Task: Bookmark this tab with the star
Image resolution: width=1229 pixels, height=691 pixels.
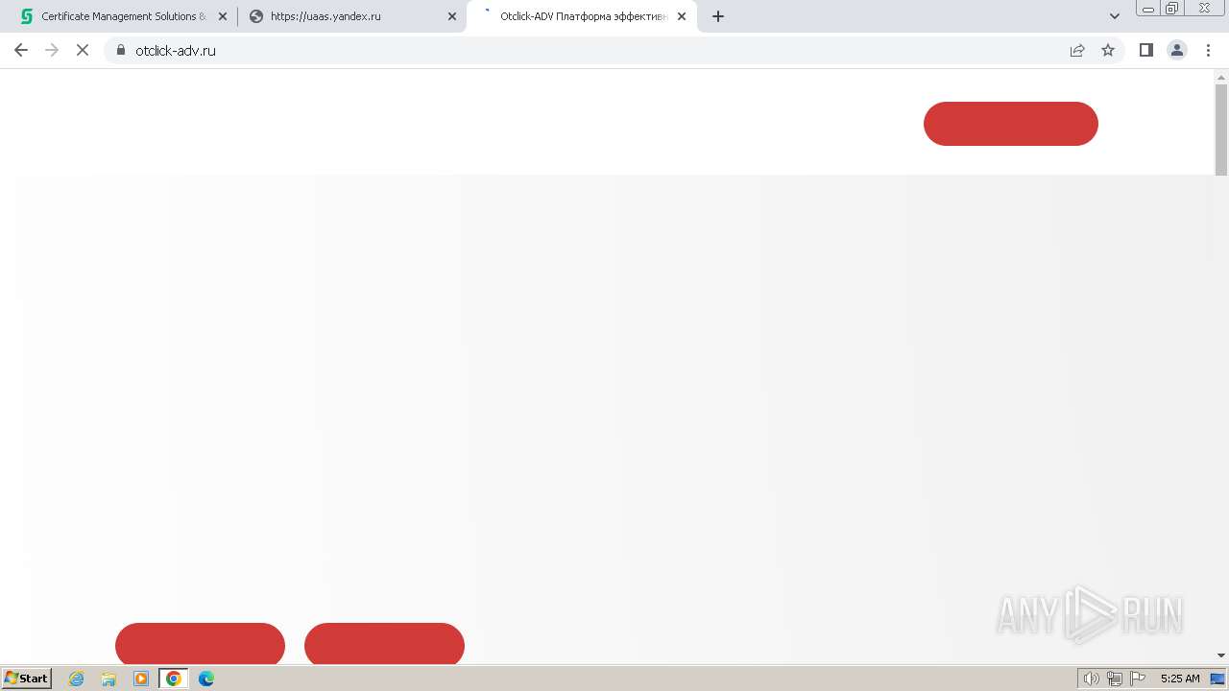Action: [x=1108, y=50]
